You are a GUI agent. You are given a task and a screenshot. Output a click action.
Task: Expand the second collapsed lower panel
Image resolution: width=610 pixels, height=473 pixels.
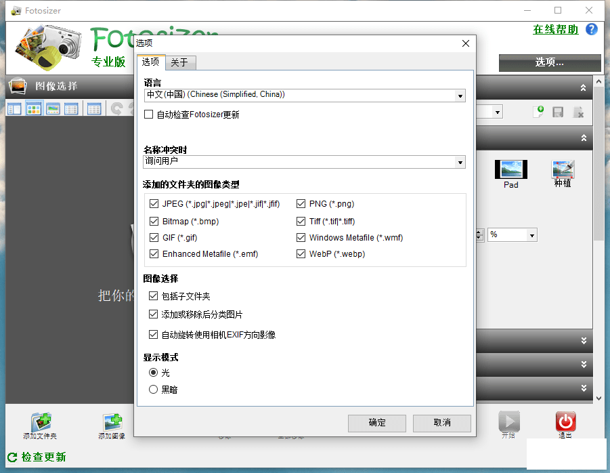point(584,365)
